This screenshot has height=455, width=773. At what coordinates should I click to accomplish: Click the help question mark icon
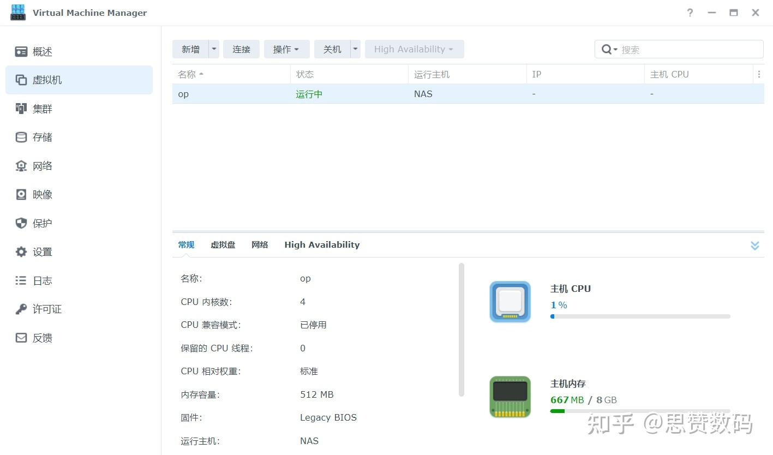click(690, 13)
